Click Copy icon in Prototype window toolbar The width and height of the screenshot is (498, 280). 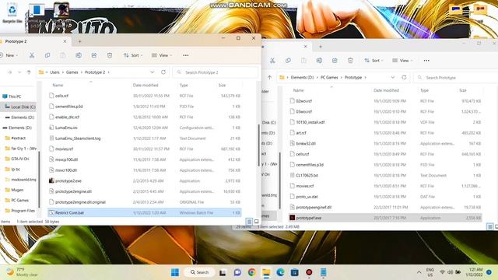coord(288,61)
